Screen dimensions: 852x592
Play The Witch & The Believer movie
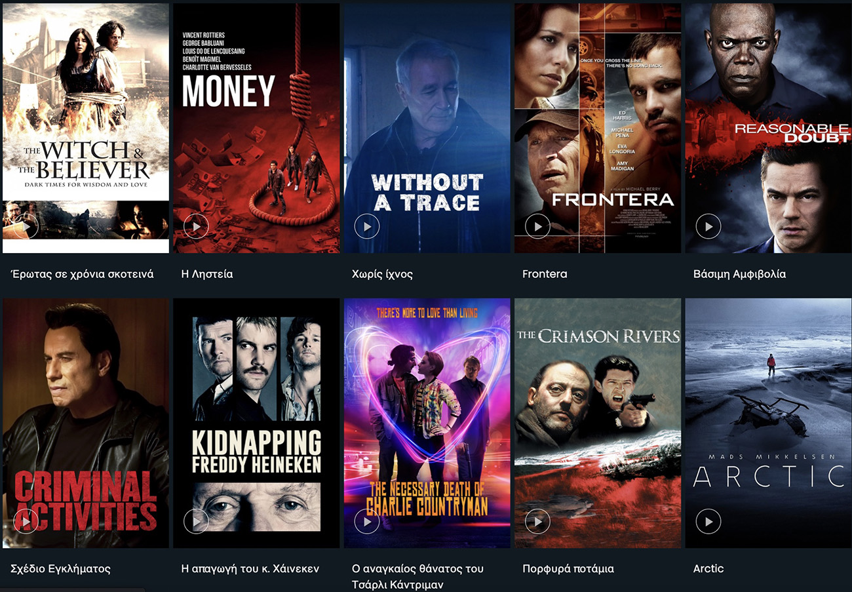click(x=26, y=227)
